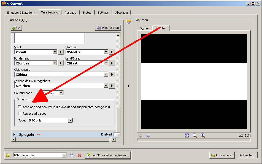This screenshot has width=262, height=164.
Task: Open Zeichen des Auftraggebers dropdown
Action: click(x=106, y=86)
